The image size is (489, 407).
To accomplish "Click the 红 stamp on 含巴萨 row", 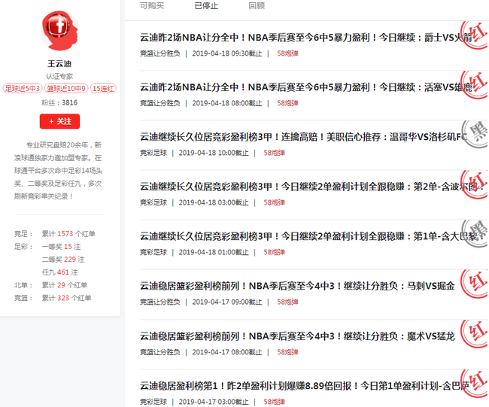I will coord(475,383).
